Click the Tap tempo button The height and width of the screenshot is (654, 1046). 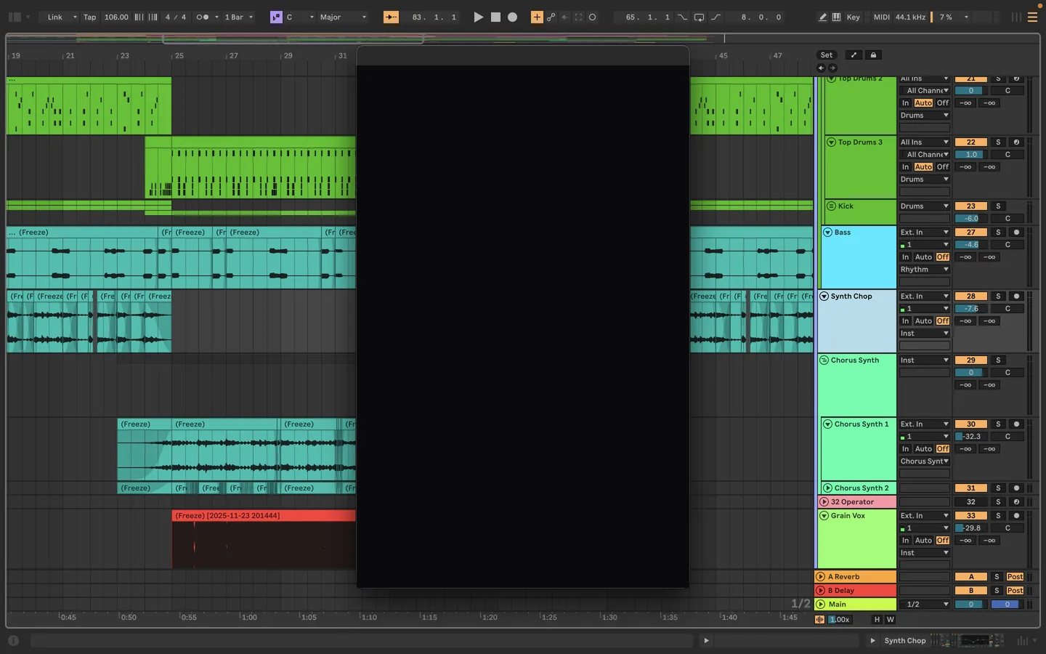pos(89,17)
